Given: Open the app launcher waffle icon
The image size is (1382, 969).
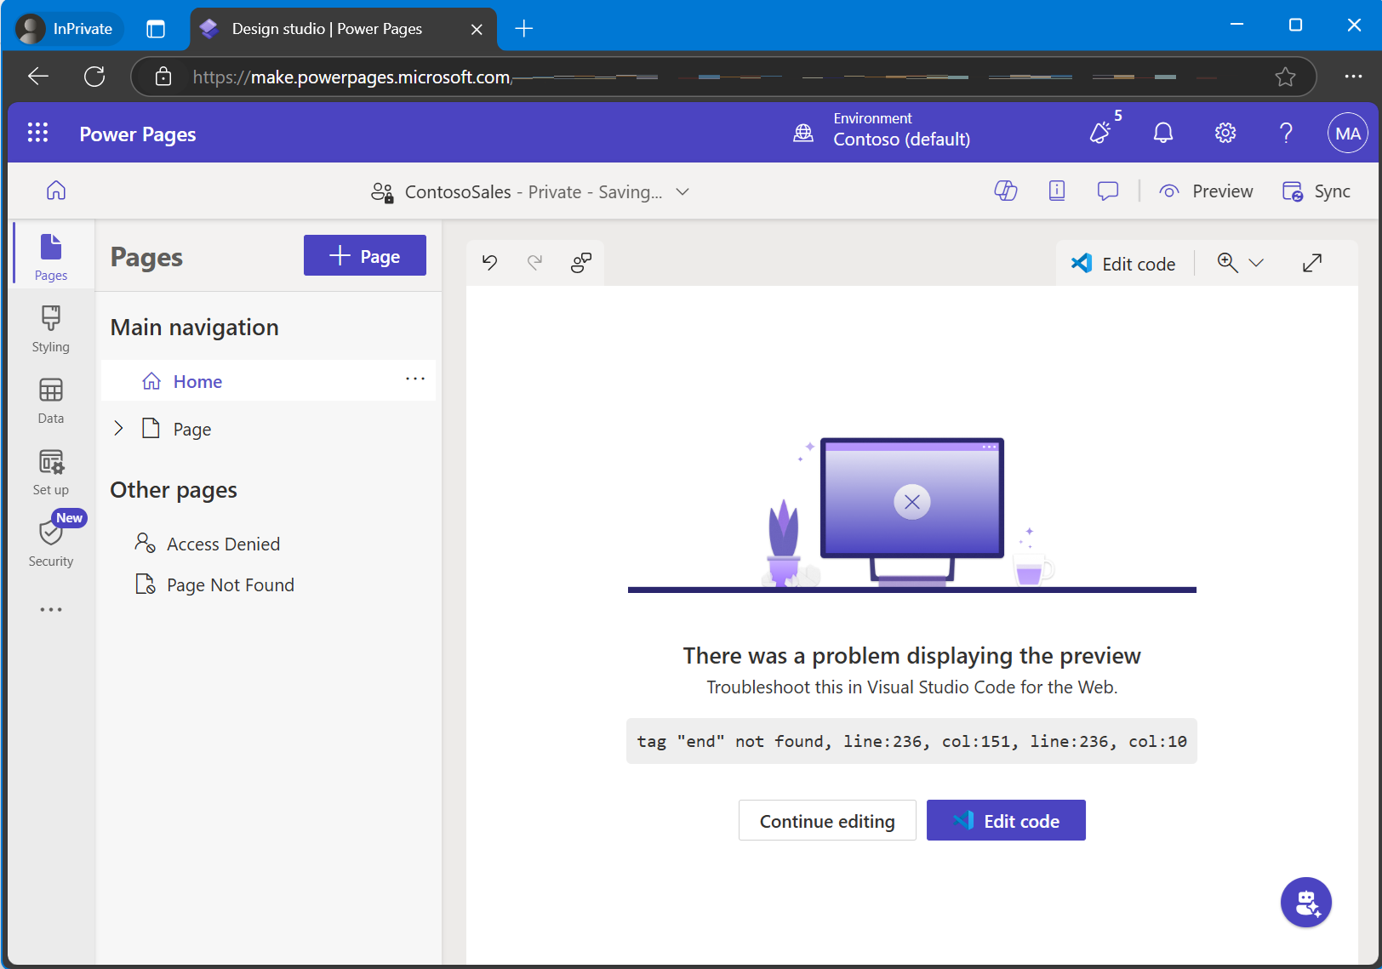Looking at the screenshot, I should click(x=37, y=133).
